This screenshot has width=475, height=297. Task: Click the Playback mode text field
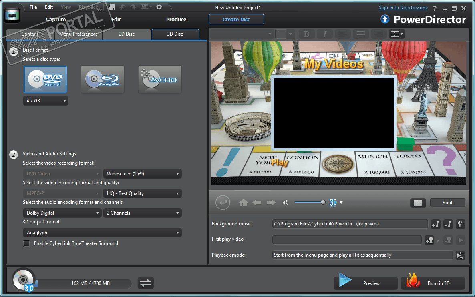362,255
